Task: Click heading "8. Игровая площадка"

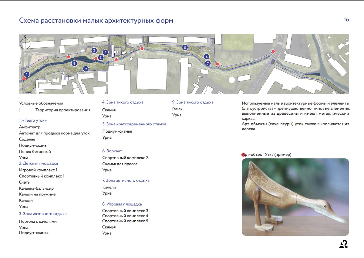Action: point(122,204)
